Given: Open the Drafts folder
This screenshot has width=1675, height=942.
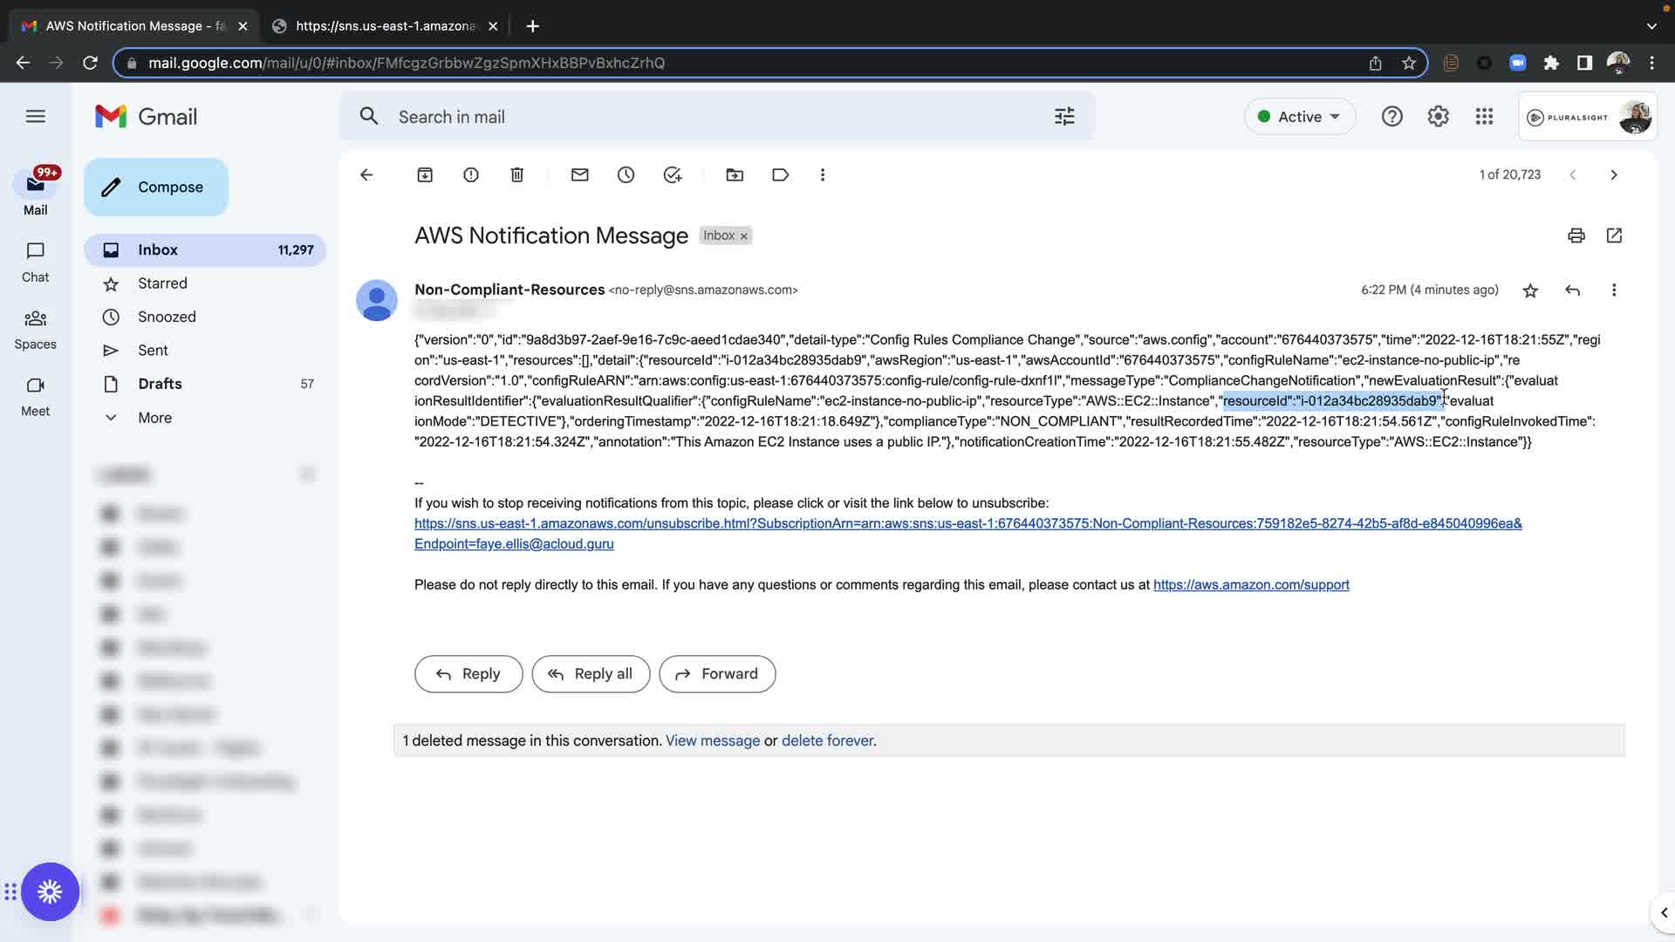Looking at the screenshot, I should [160, 384].
